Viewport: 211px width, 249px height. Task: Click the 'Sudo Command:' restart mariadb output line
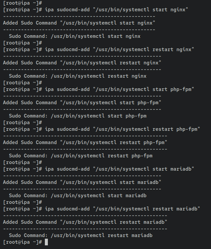point(81,235)
